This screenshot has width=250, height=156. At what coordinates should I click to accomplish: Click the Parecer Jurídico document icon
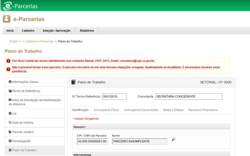[10, 132]
